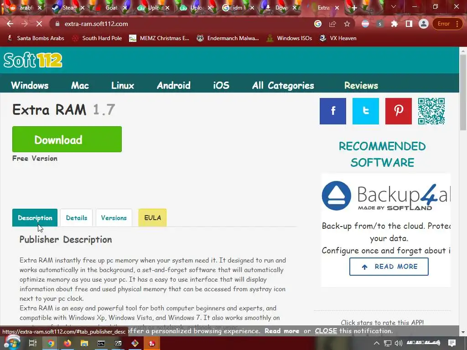Open Chrome from the taskbar
Viewport: 467px width, 350px height.
[x=51, y=343]
